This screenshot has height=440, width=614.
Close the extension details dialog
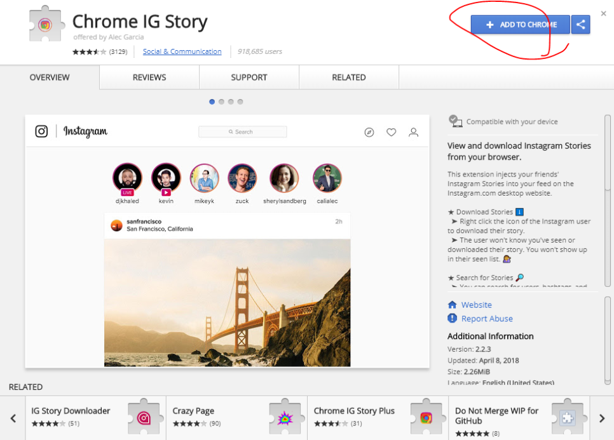(603, 14)
